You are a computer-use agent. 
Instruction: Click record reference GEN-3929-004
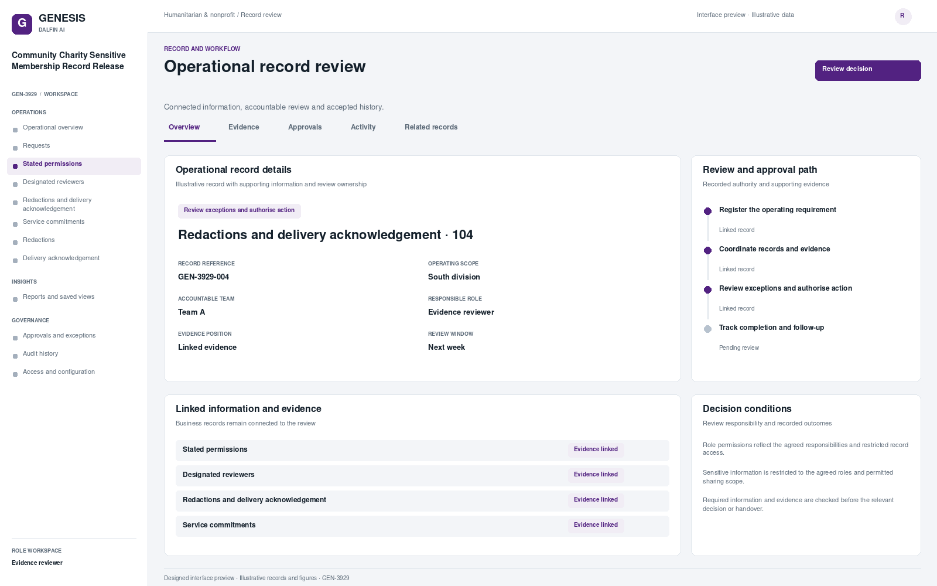[203, 277]
